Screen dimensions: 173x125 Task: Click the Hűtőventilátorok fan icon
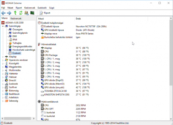tap(39, 102)
